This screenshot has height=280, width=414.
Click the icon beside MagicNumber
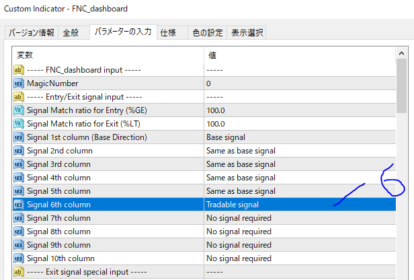19,83
